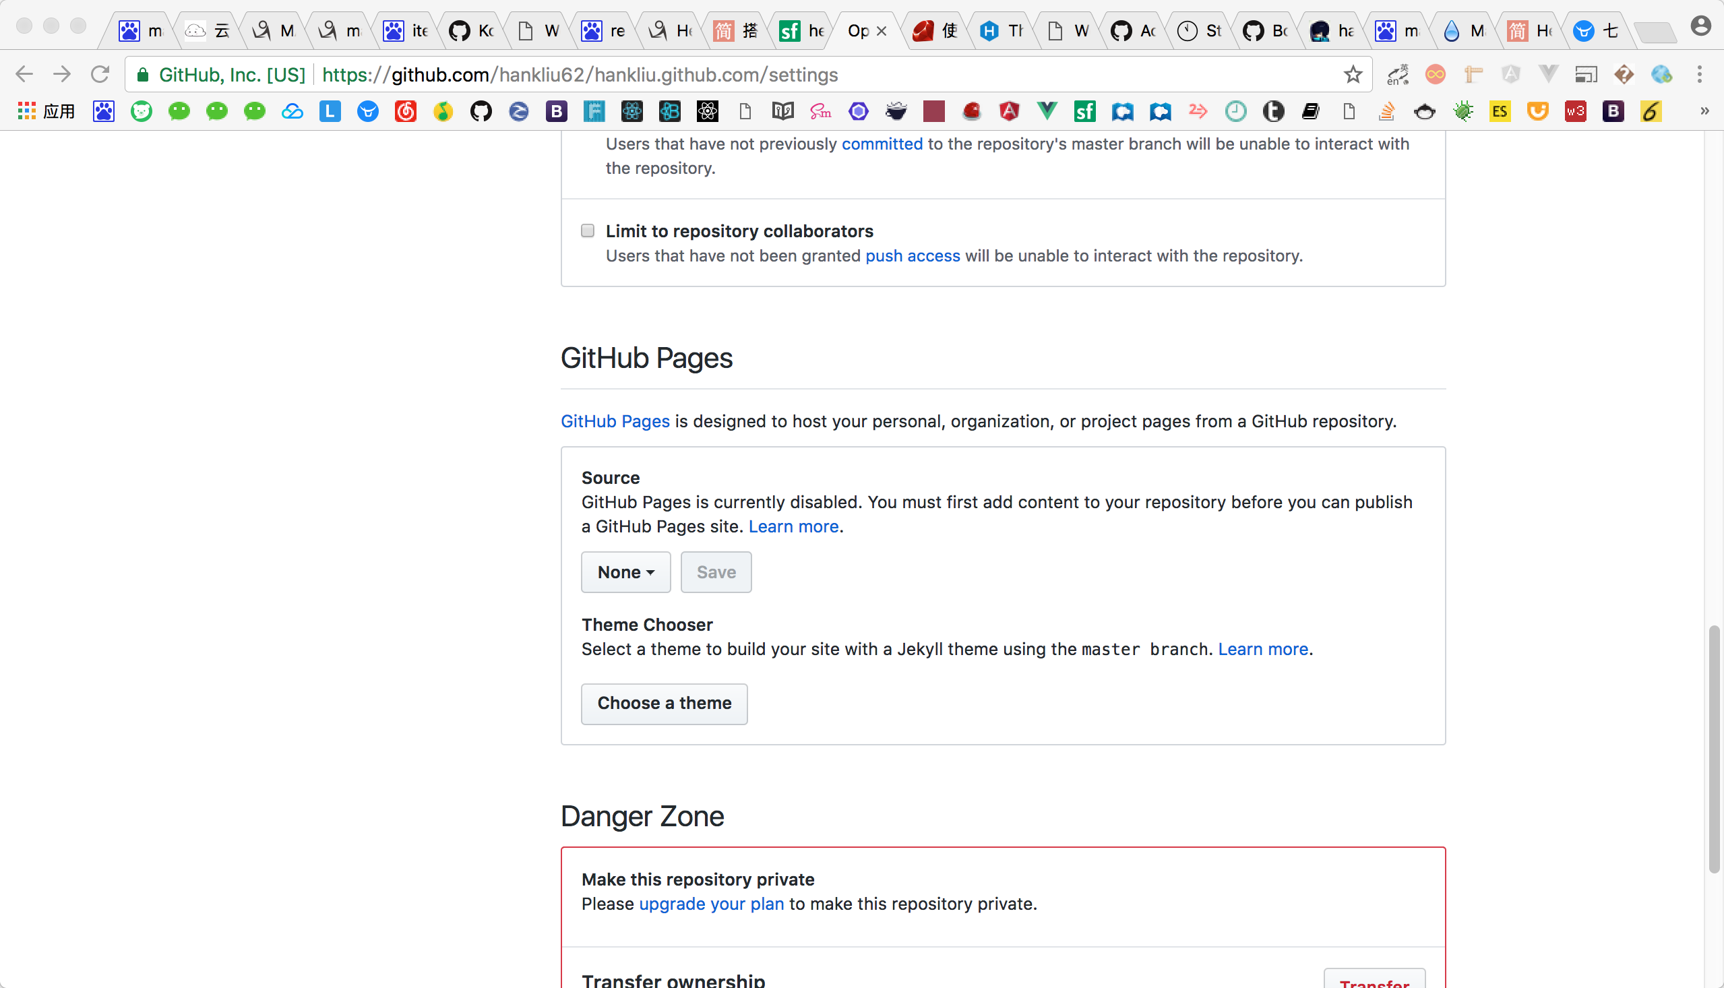Open Stack Overflow bookmark icon

1386,111
